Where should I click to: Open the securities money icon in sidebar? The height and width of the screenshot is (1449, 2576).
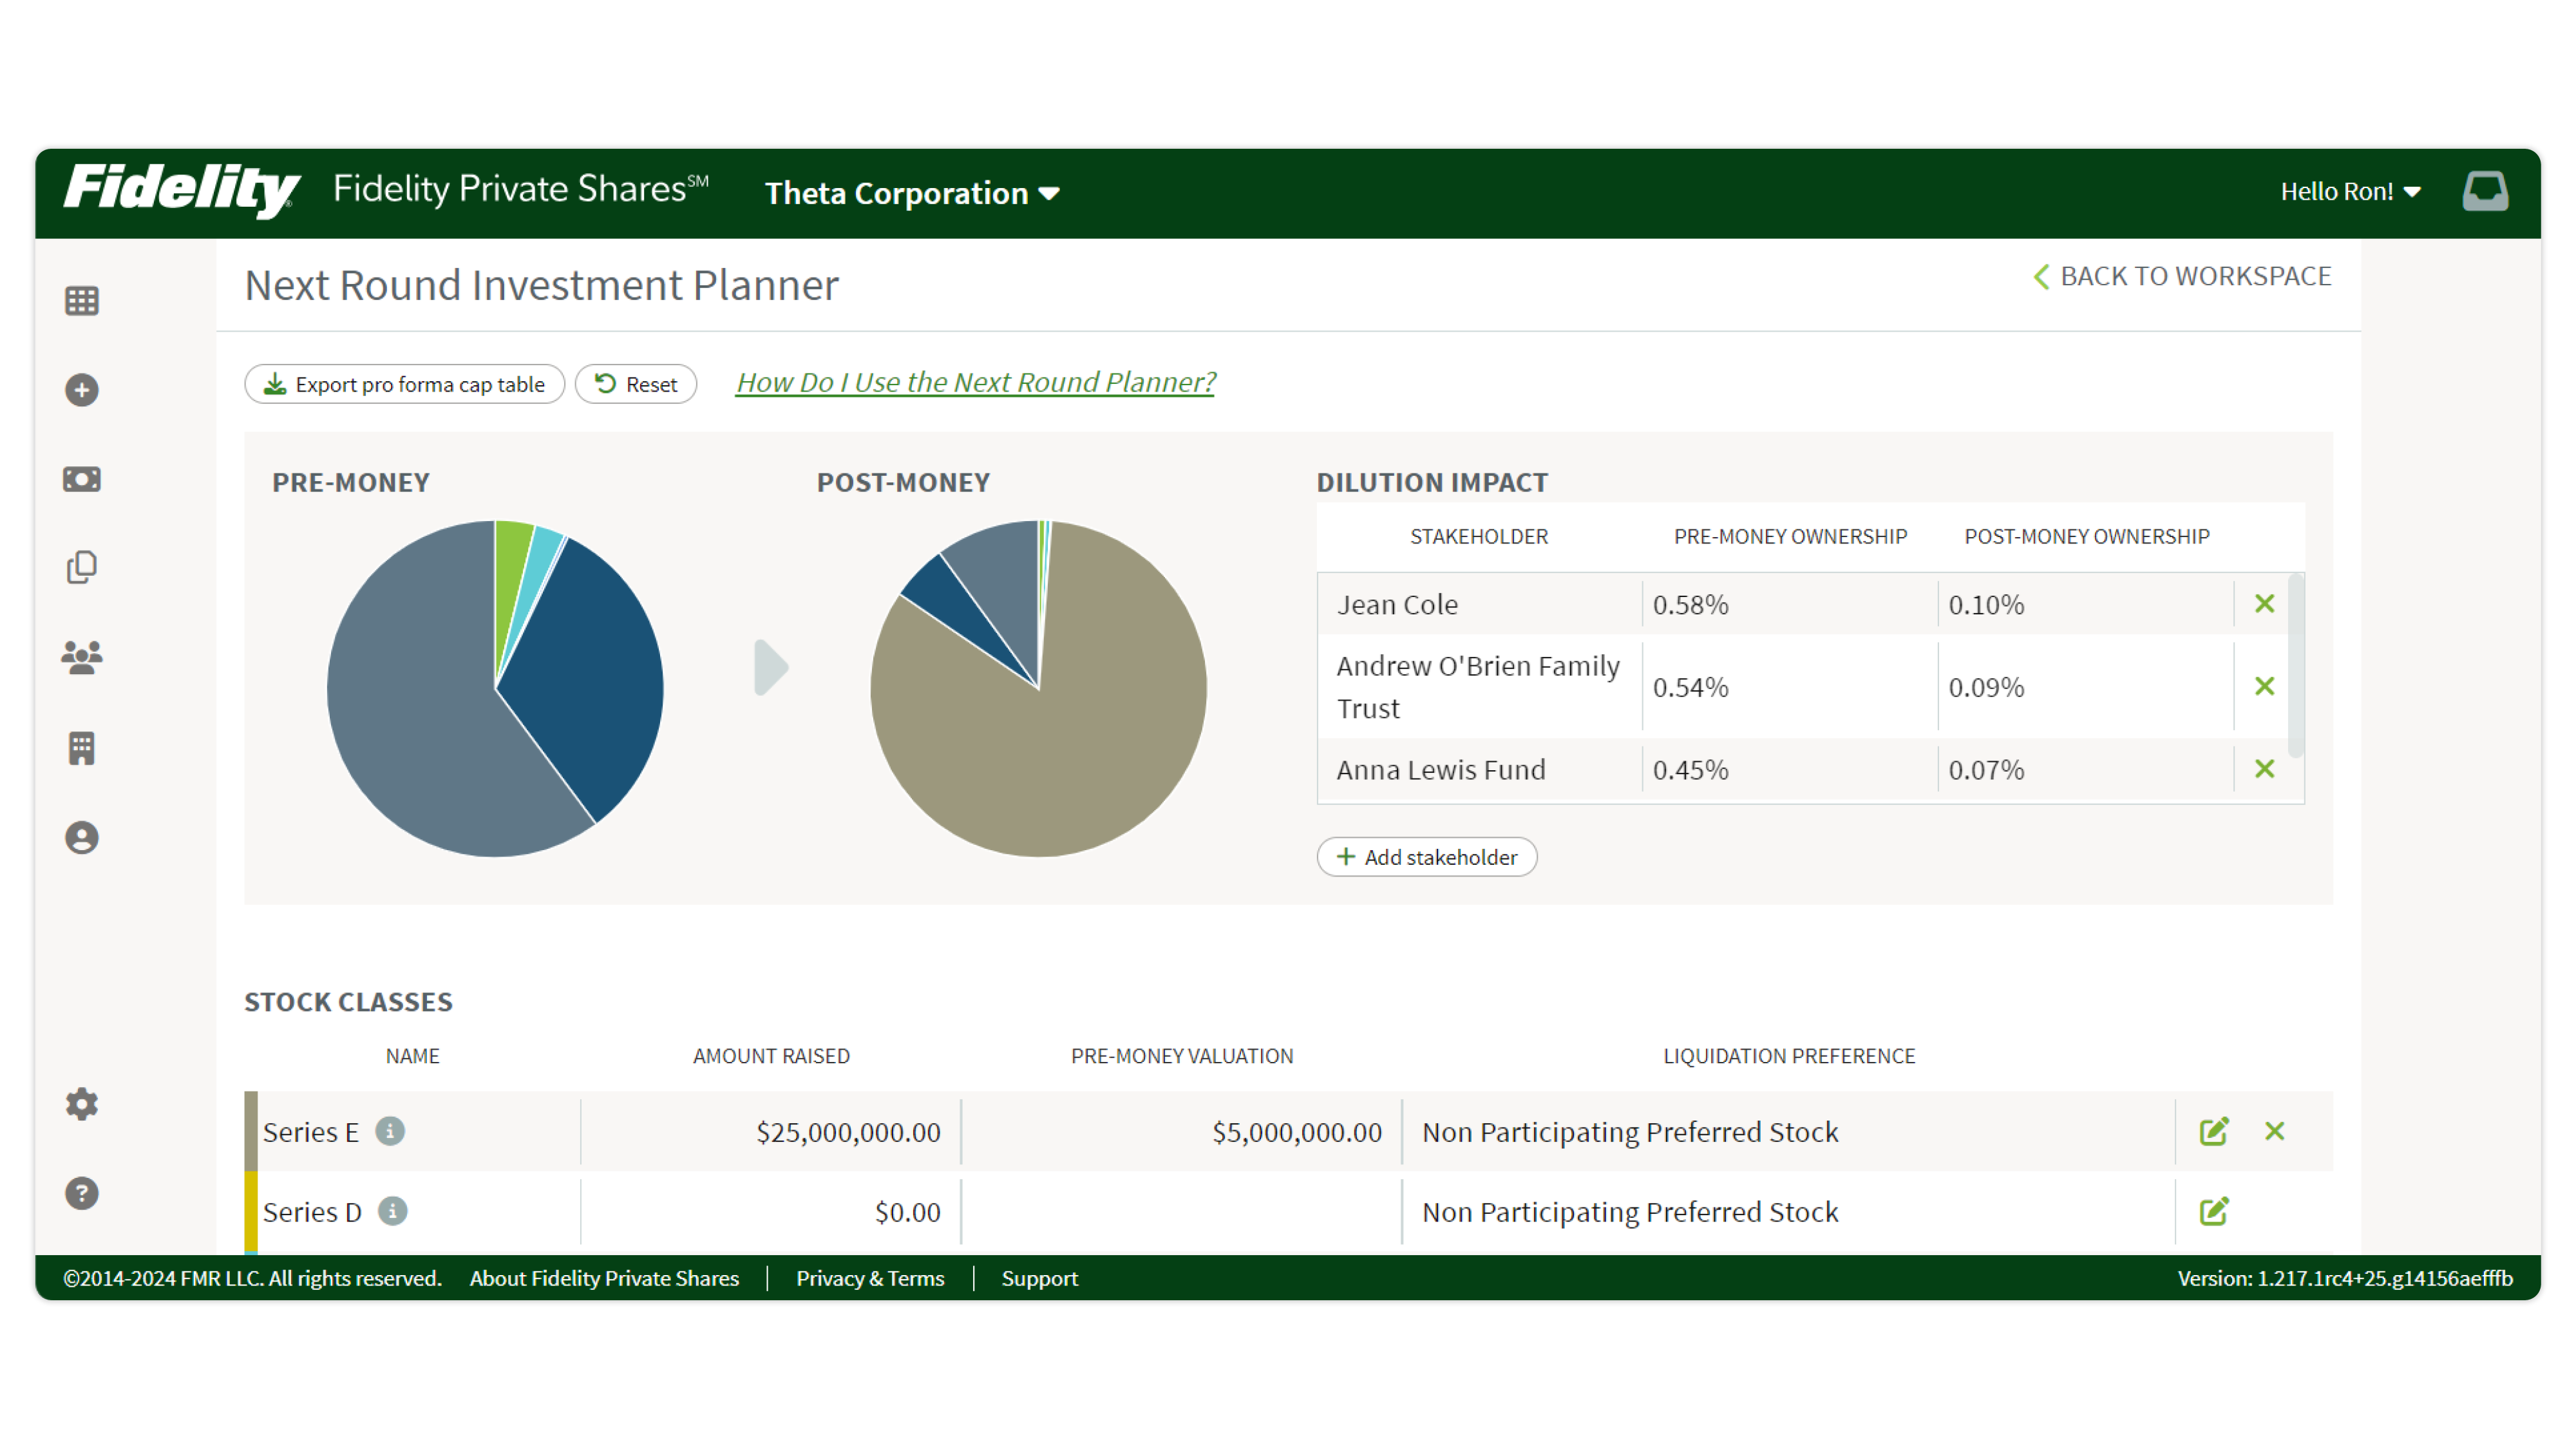[x=81, y=478]
